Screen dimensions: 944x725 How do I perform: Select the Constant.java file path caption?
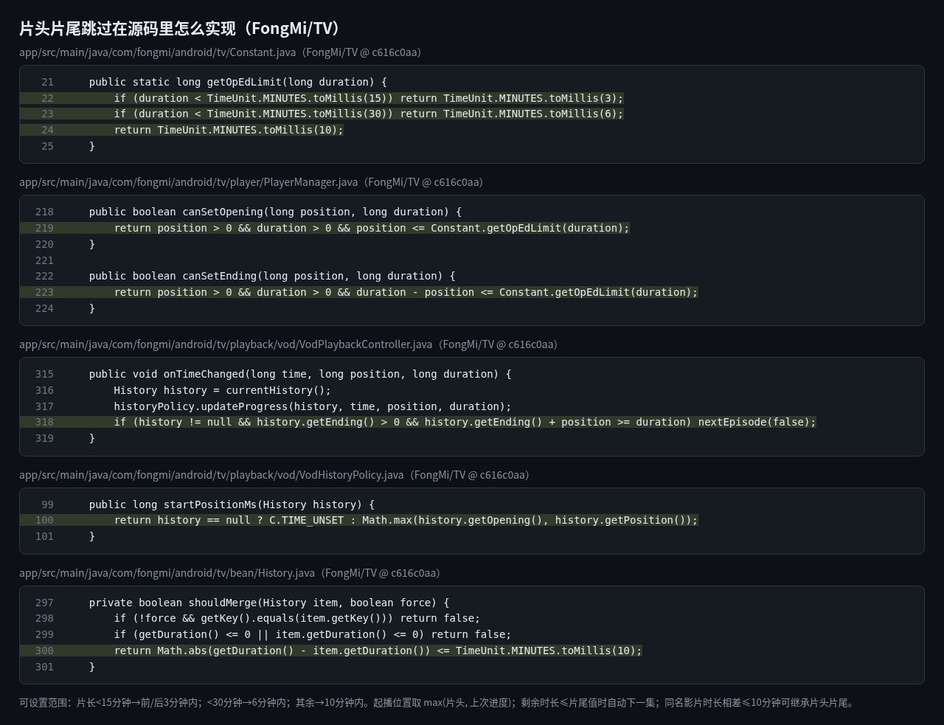coord(220,52)
